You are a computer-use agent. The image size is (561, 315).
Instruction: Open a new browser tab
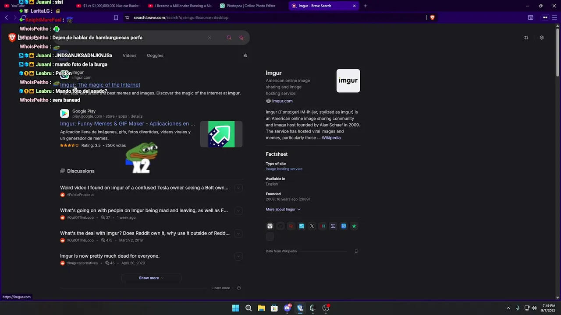pyautogui.click(x=365, y=6)
